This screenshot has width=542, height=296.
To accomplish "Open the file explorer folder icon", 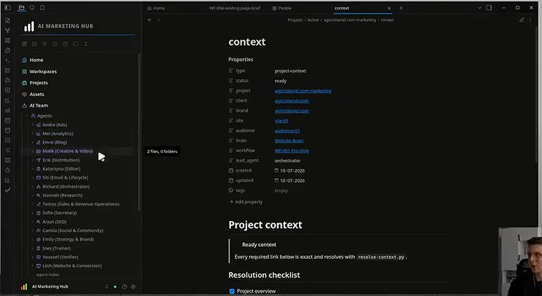I will click(22, 8).
